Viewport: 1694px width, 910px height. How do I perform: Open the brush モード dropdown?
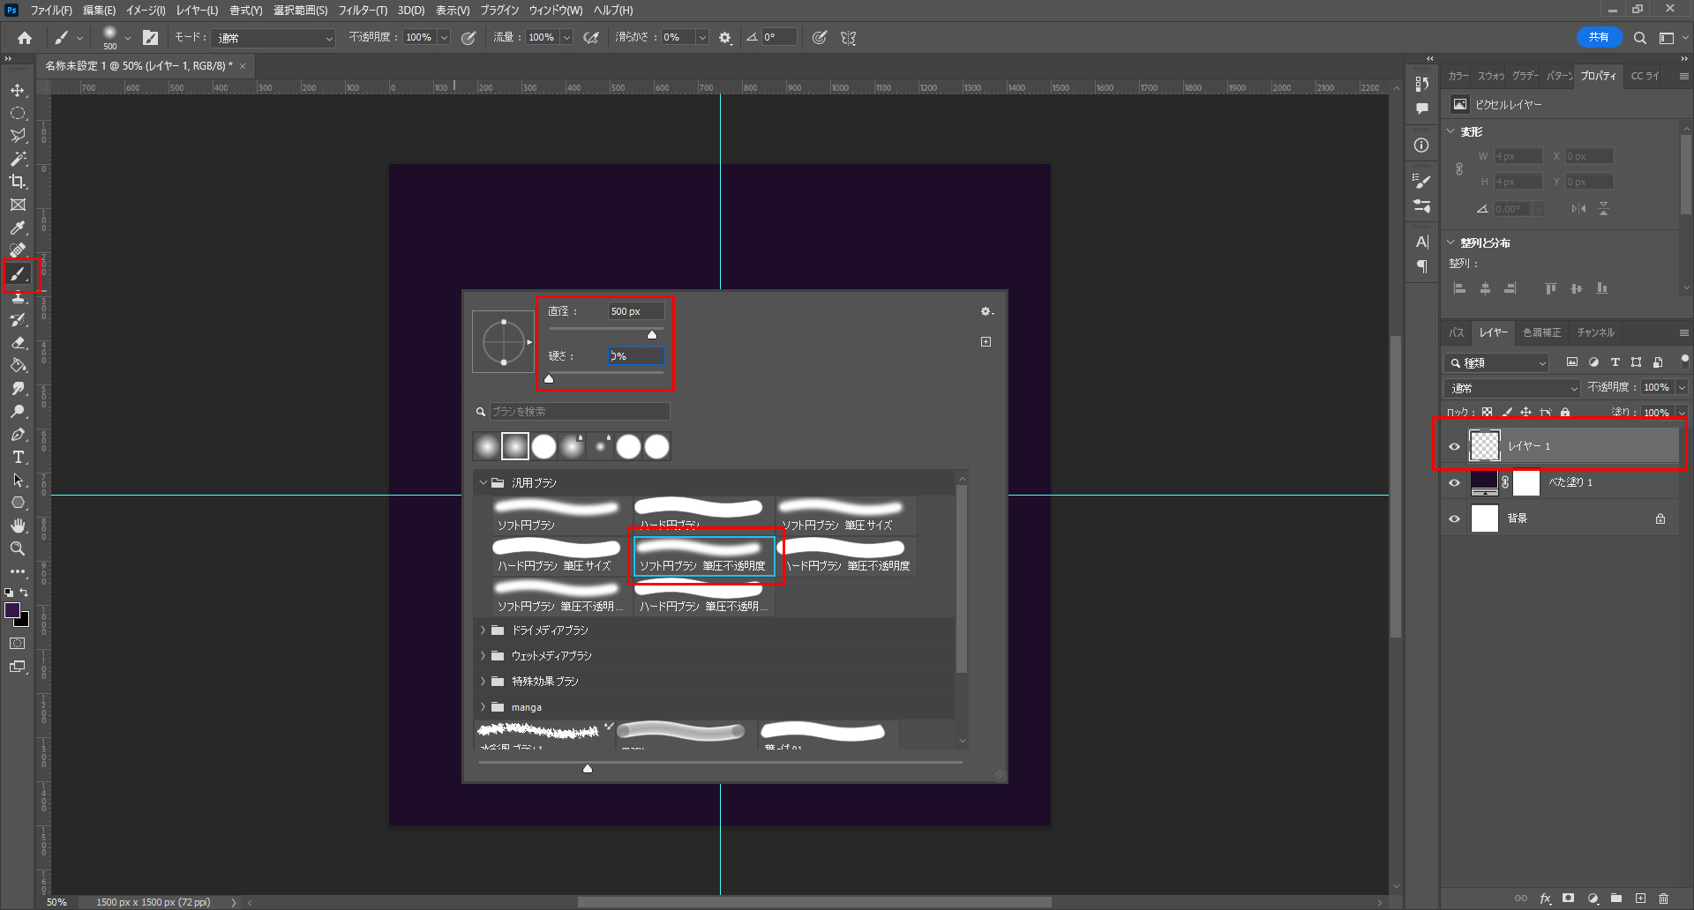275,38
